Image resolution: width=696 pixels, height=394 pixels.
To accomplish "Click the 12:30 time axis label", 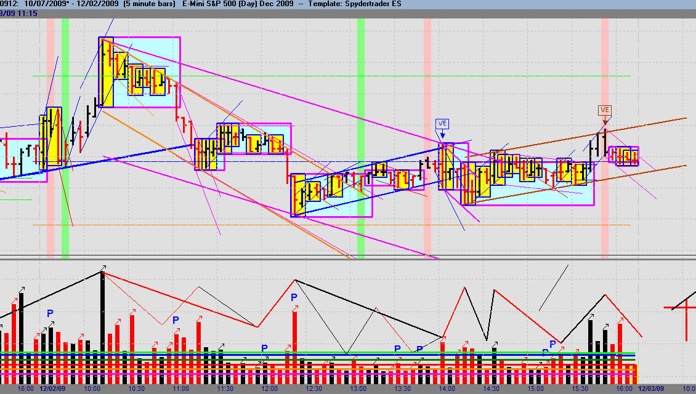I will [x=314, y=388].
